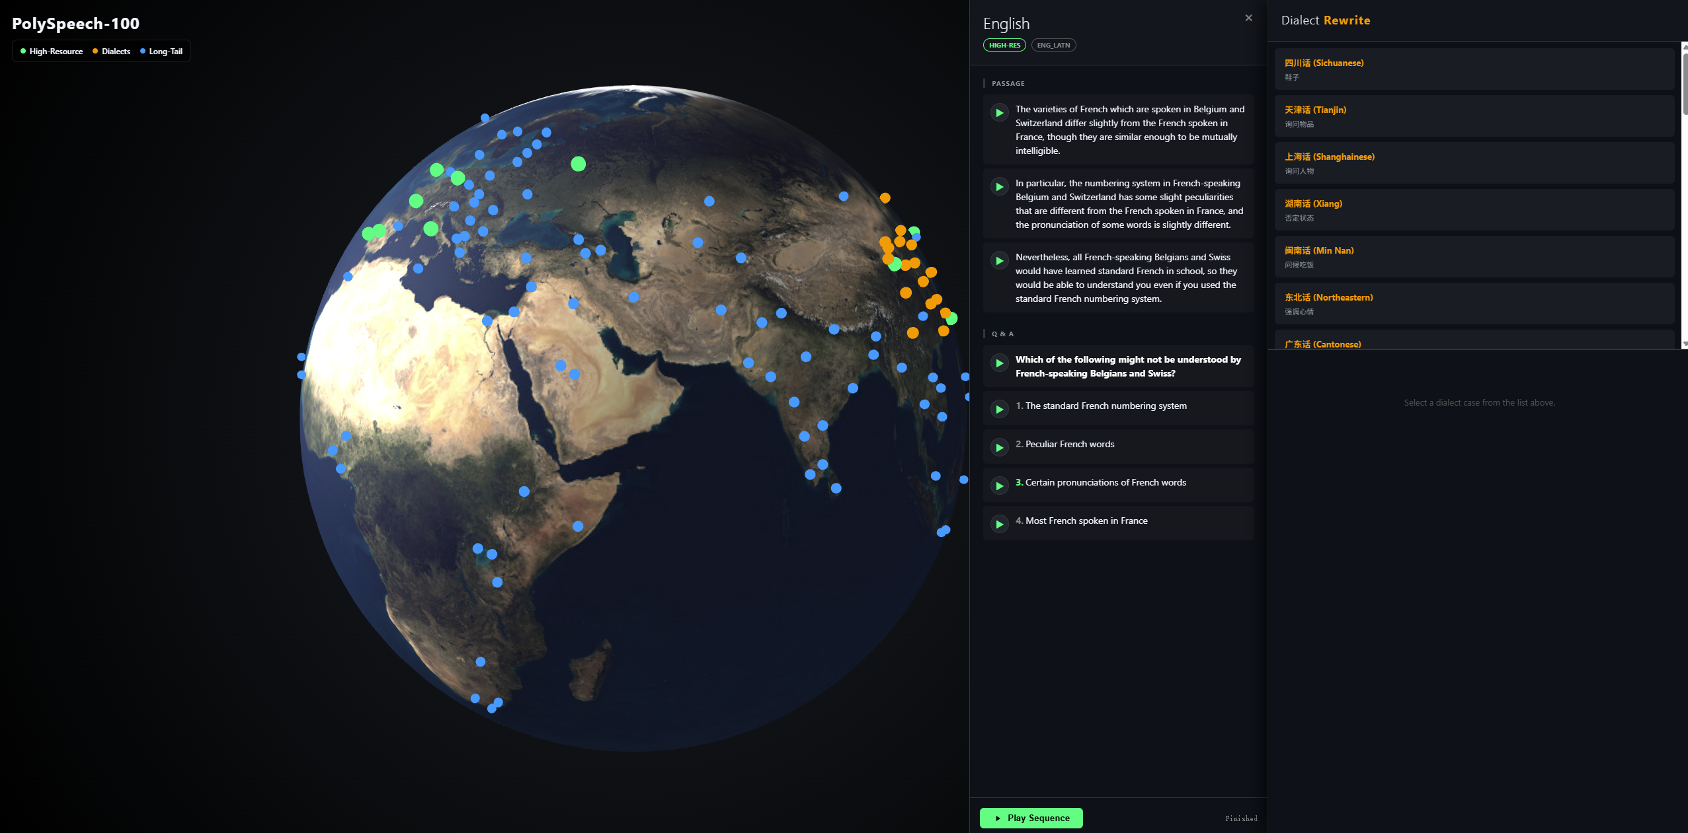Click the Play Sequence button
Viewport: 1688px width, 833px height.
coord(1031,818)
